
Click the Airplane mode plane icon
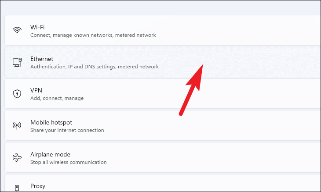click(18, 158)
